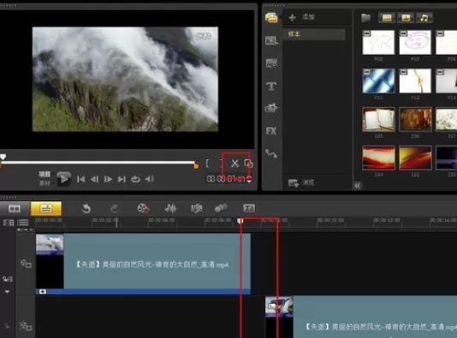Viewport: 457px width, 338px height.
Task: Toggle repeat playback loop
Action: pyautogui.click(x=135, y=179)
